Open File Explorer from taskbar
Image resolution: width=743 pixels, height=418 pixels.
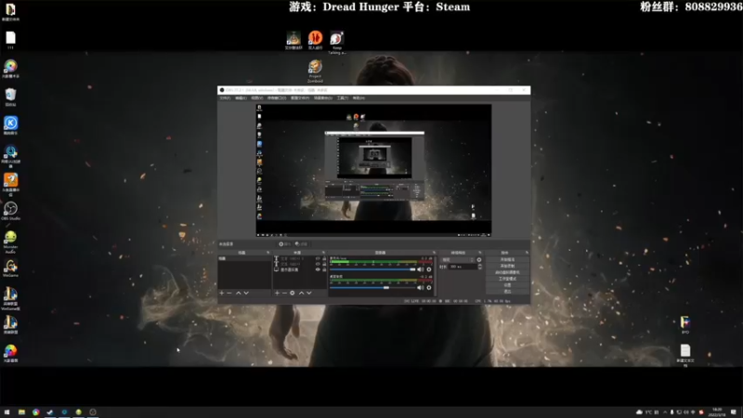tap(21, 412)
